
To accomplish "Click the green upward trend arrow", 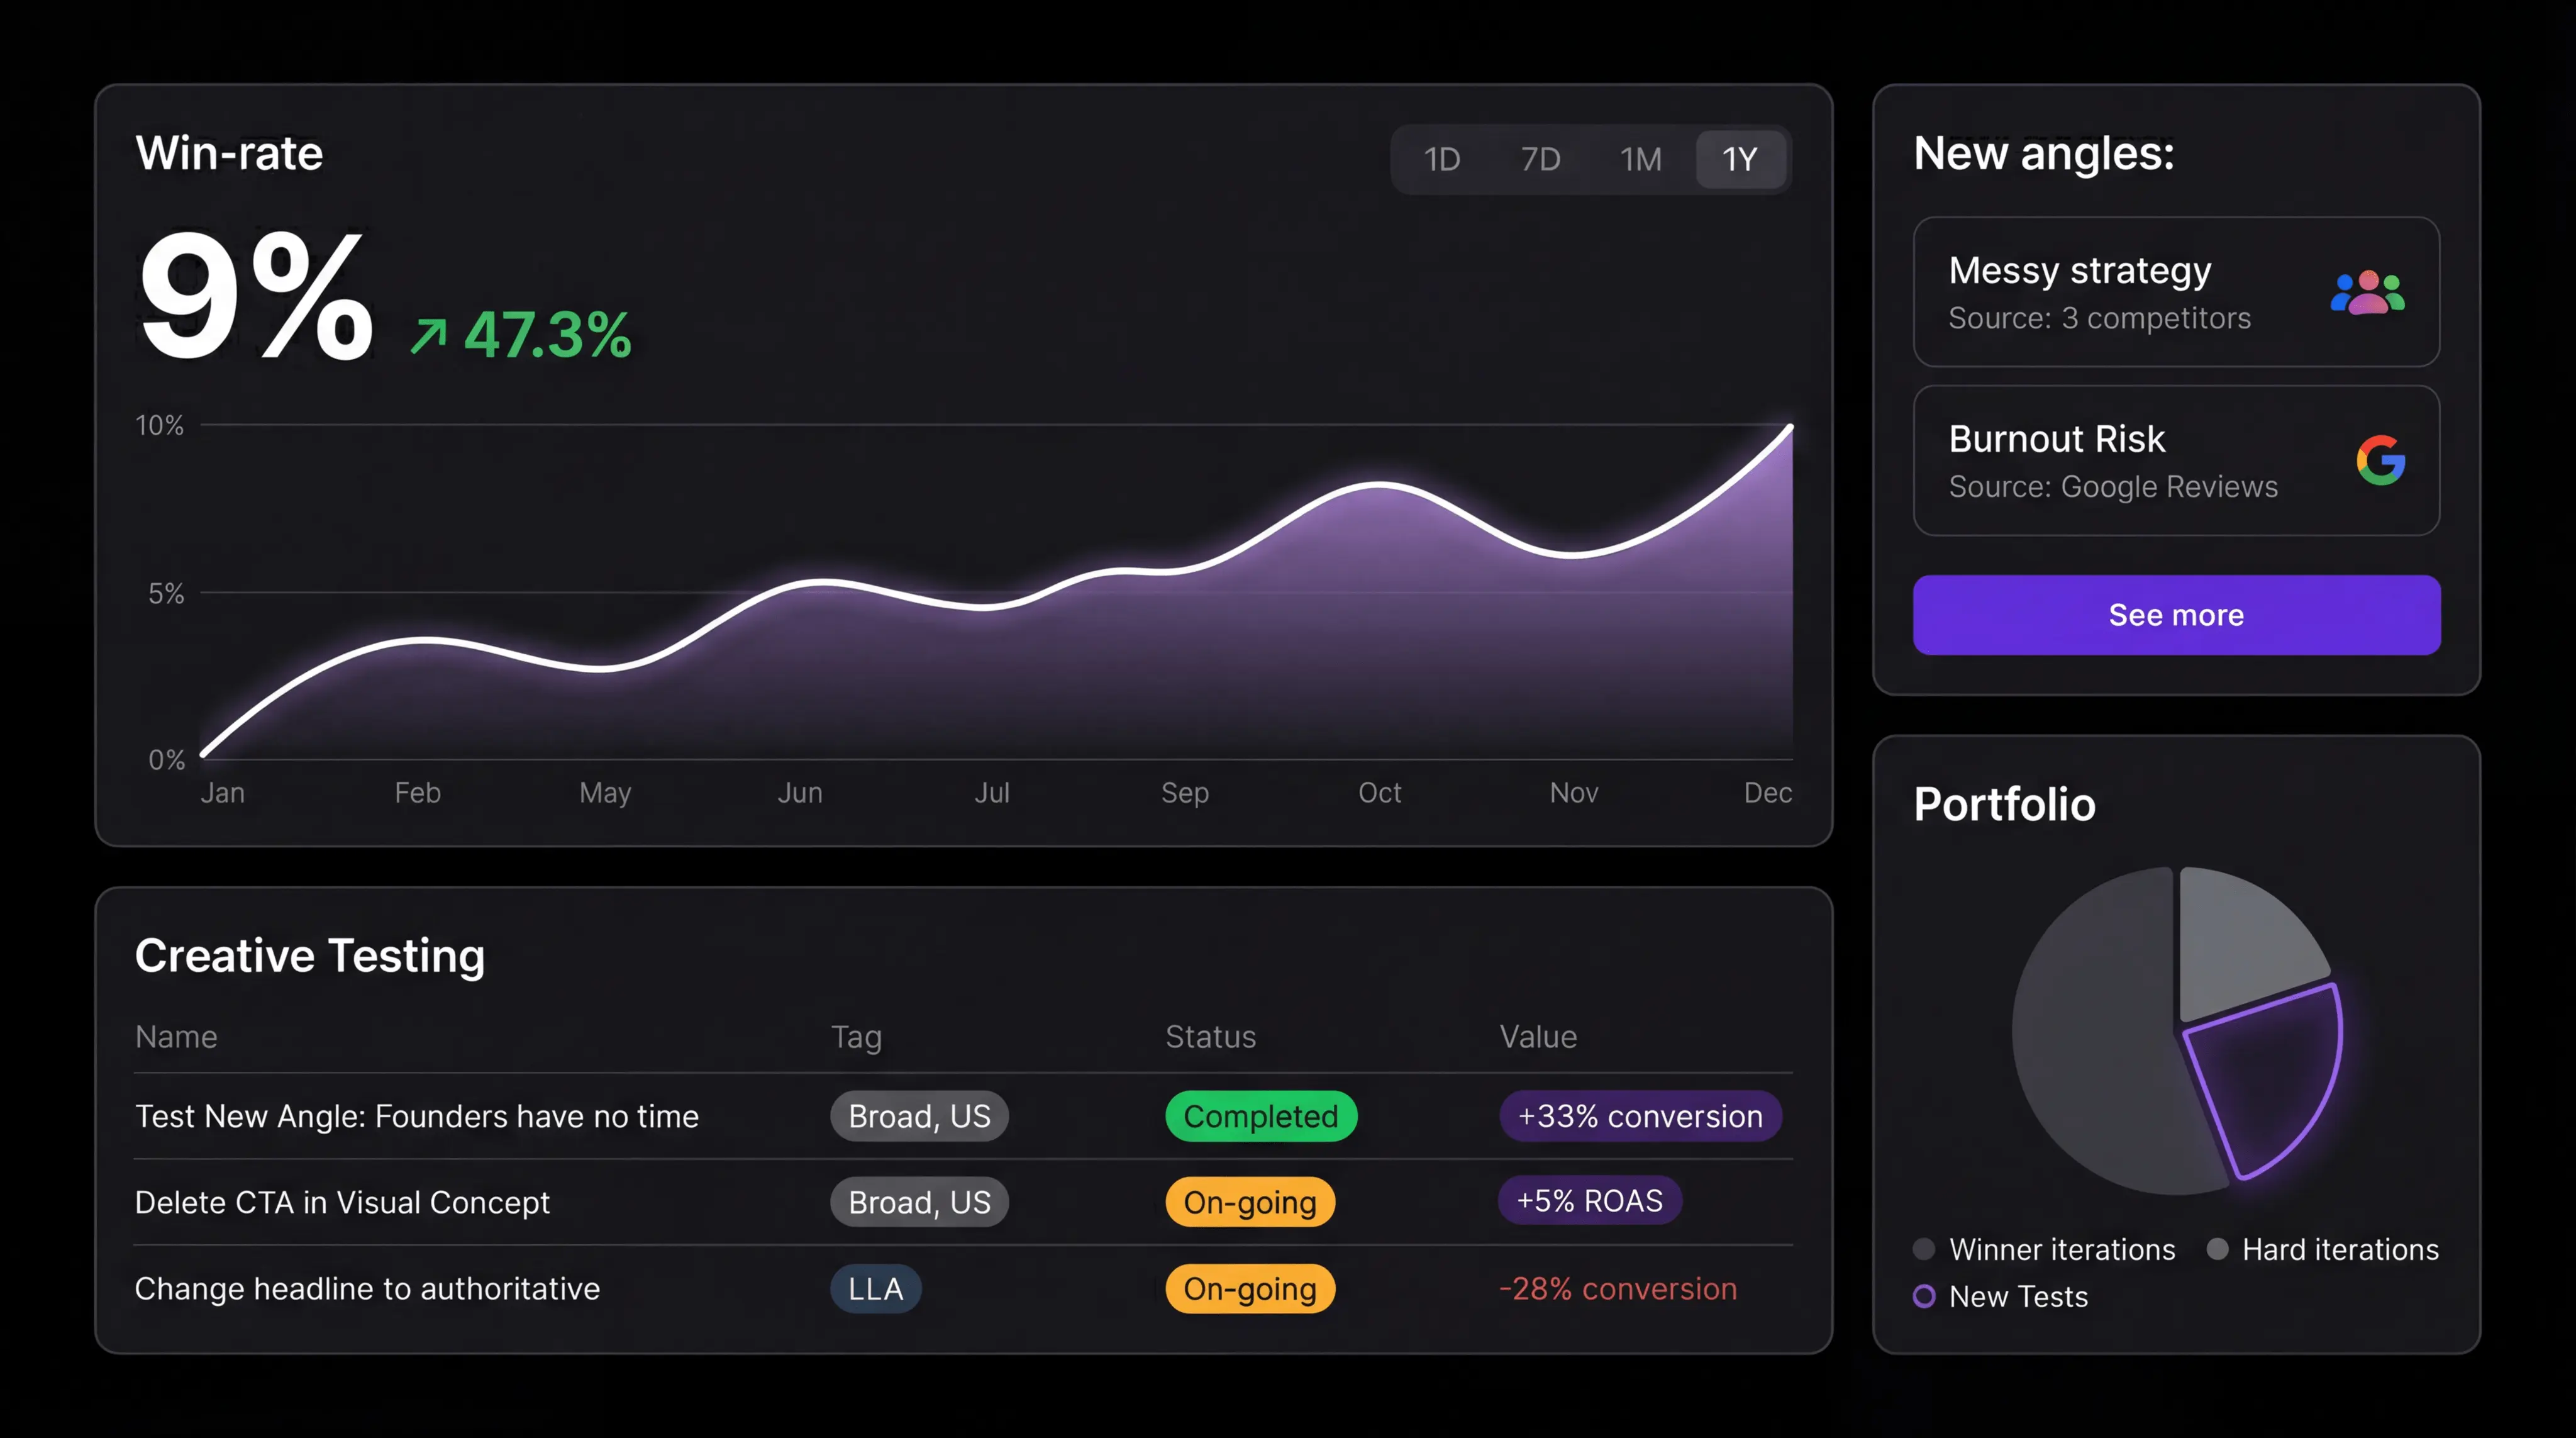I will 428,336.
